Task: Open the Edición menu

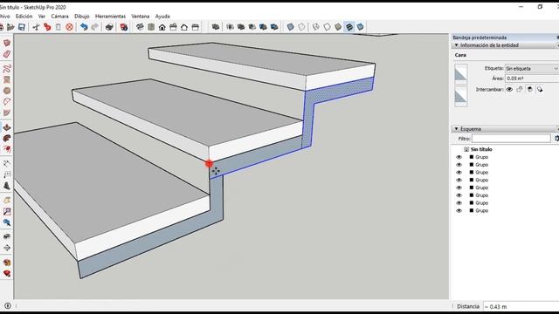Action: (24, 17)
